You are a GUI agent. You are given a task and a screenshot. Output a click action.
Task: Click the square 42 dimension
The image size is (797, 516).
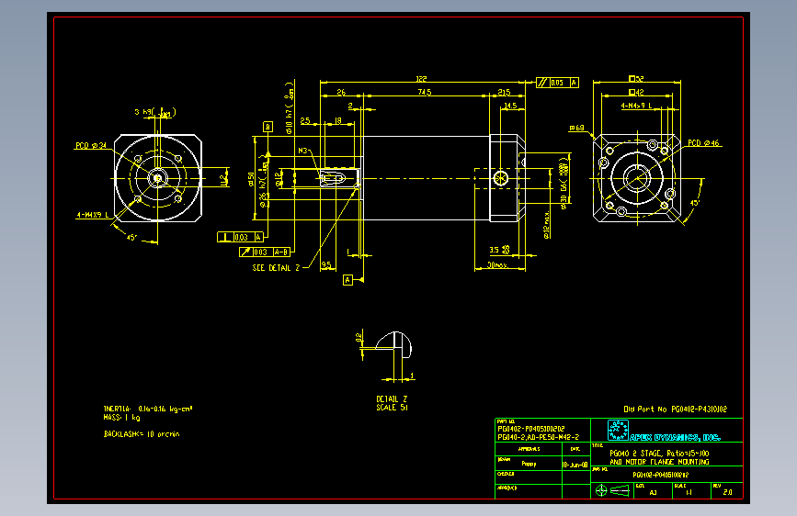[x=636, y=92]
